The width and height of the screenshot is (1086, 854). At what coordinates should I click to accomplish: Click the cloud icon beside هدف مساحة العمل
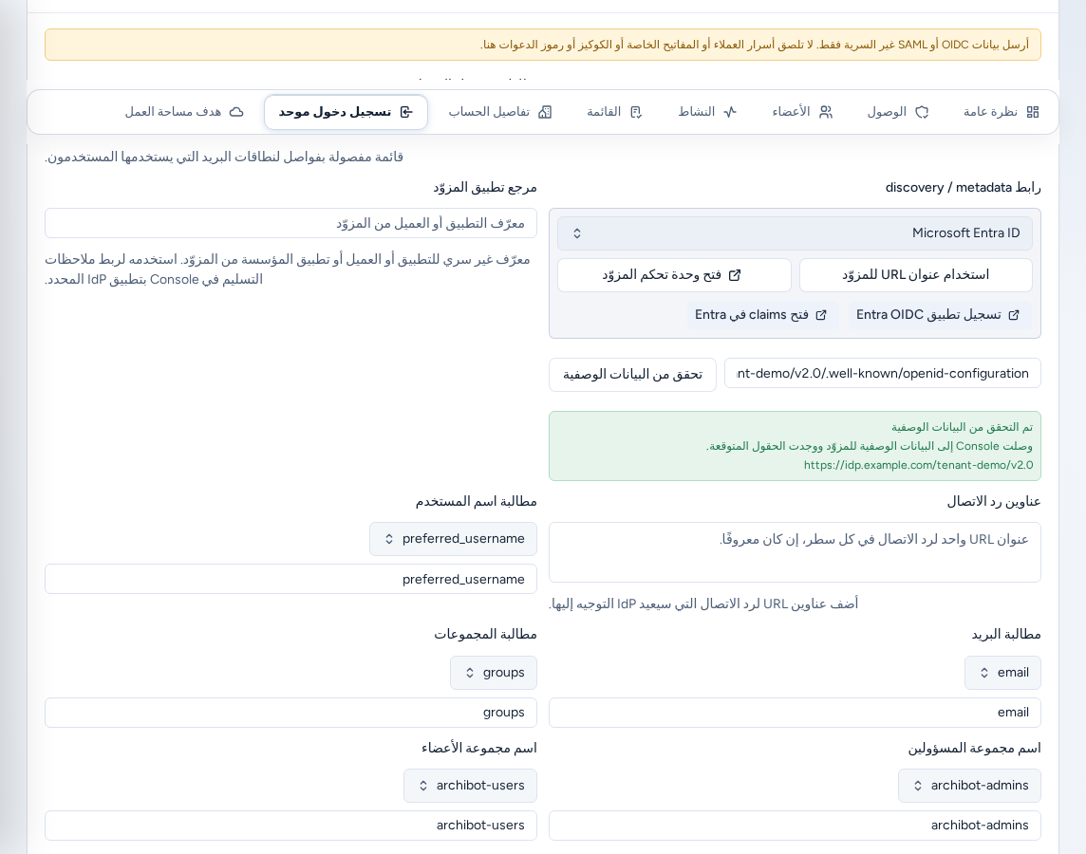click(x=237, y=112)
